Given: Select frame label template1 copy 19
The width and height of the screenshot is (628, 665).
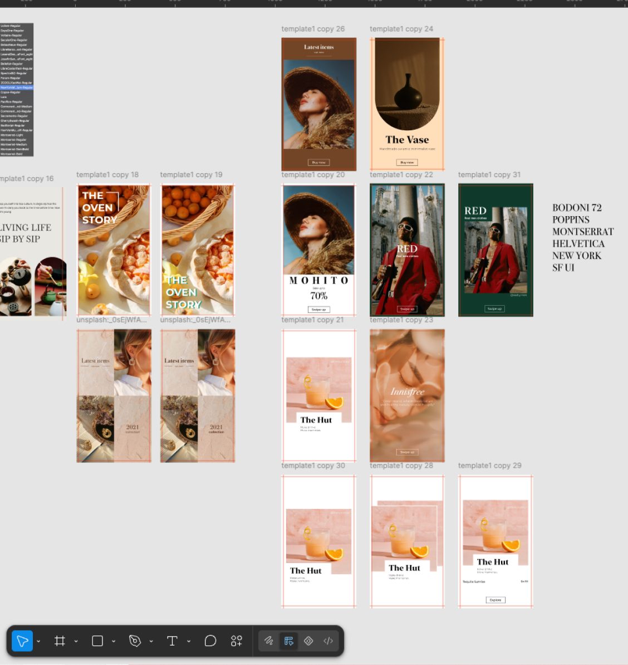Looking at the screenshot, I should 192,175.
